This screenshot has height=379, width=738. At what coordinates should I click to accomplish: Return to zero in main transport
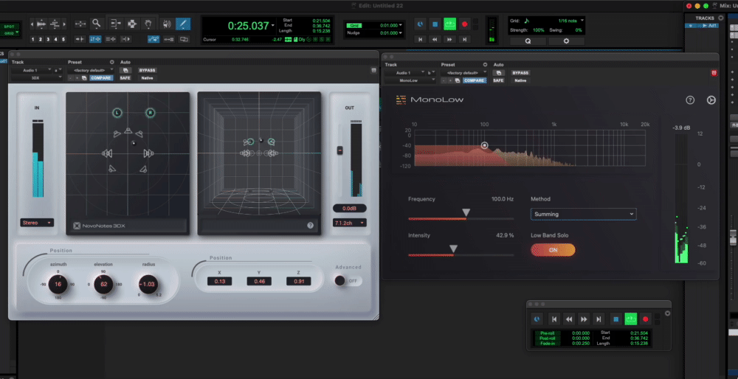click(x=420, y=40)
